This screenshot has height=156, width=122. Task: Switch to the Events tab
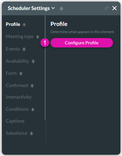(13, 49)
